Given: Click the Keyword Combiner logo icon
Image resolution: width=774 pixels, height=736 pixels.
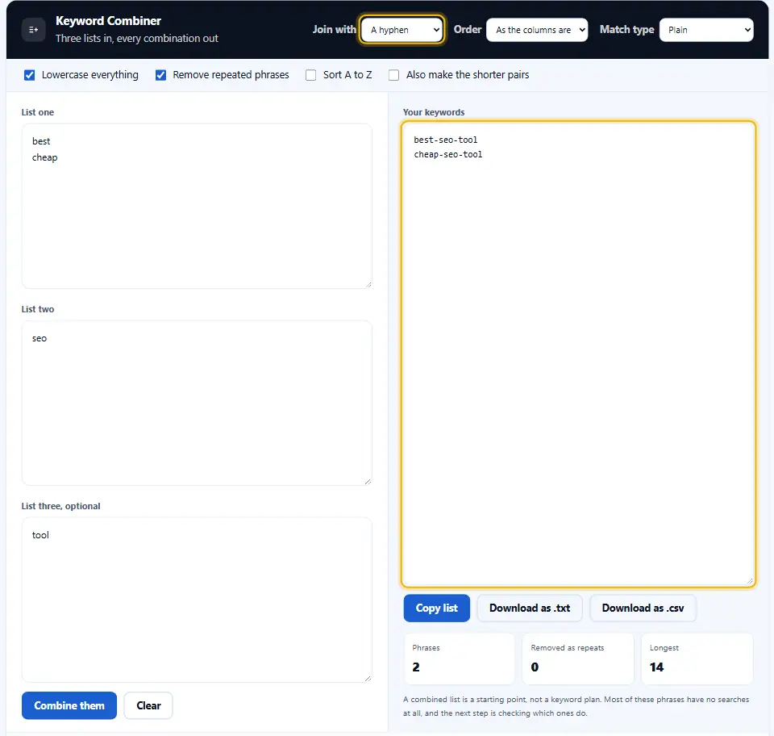Looking at the screenshot, I should coord(34,30).
